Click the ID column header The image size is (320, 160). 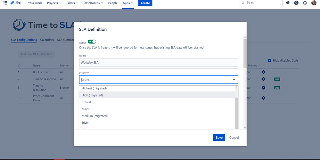click(x=19, y=65)
